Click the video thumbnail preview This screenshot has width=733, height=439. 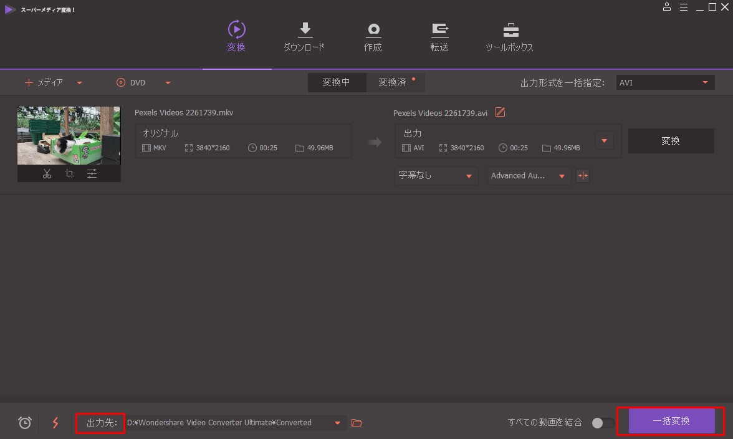point(69,135)
